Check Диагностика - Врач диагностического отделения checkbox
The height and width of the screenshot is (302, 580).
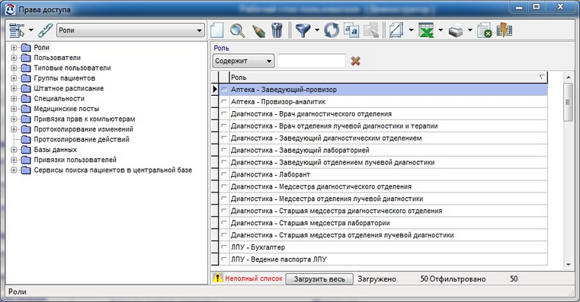(224, 113)
